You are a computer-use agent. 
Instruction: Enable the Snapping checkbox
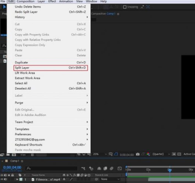(125, 7)
